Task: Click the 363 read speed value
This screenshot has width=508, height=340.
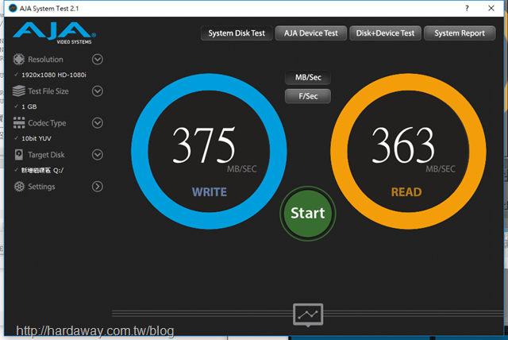Action: click(402, 145)
